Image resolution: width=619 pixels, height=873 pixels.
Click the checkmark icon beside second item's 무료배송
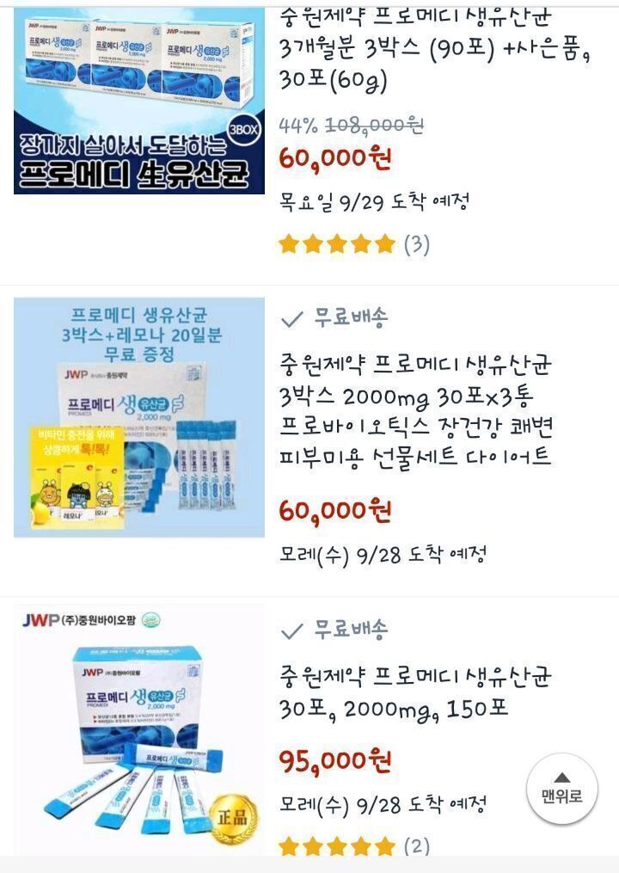(291, 319)
